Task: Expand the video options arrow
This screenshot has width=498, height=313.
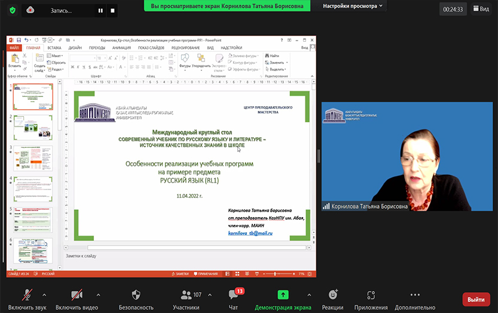Action: point(98,295)
